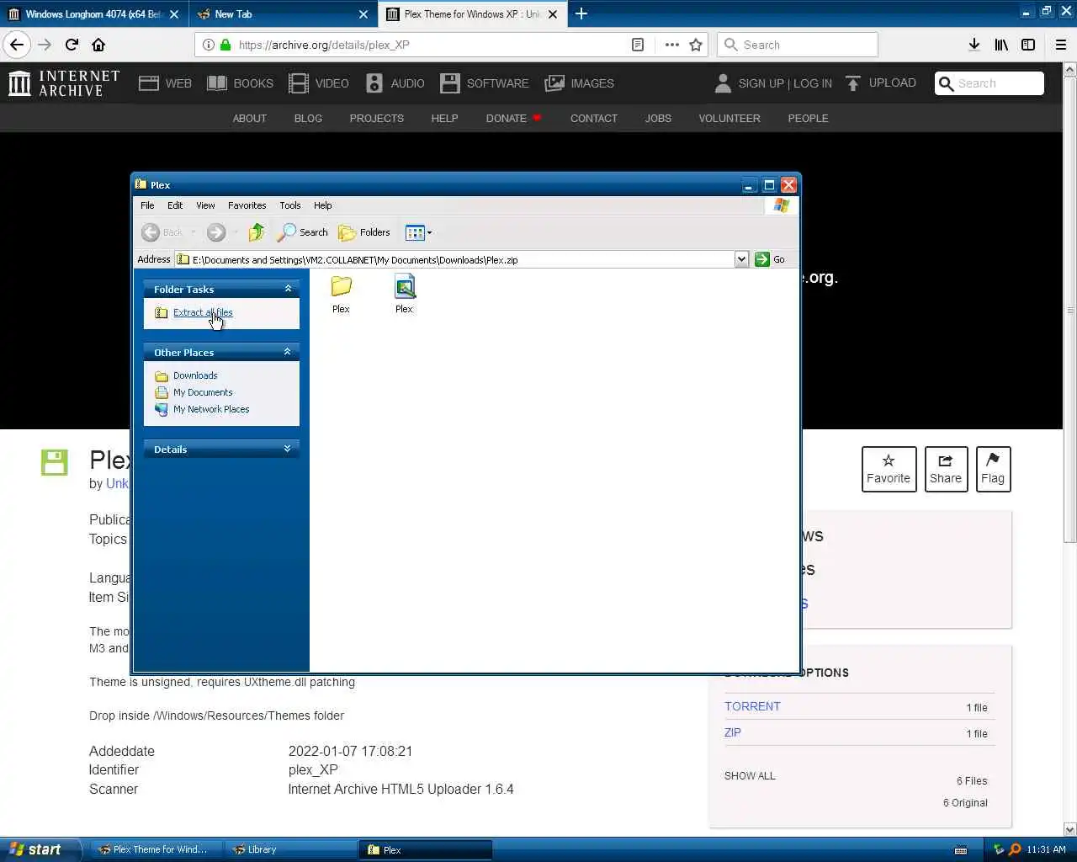Screen dimensions: 1077x862
Task: Open the View menu in Plex window
Action: click(x=205, y=205)
